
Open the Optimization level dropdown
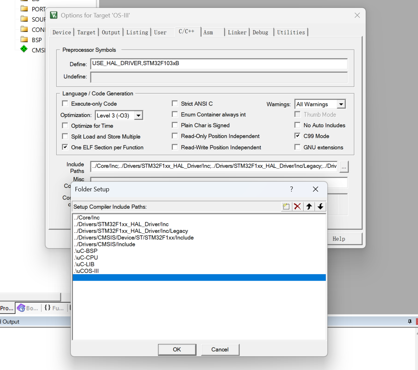139,115
